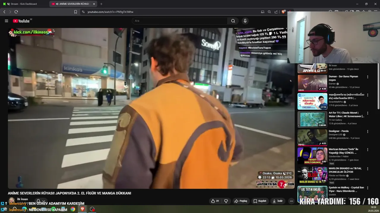Like the video showing 31 likes
Screen dimensions: 380x213
point(215,201)
